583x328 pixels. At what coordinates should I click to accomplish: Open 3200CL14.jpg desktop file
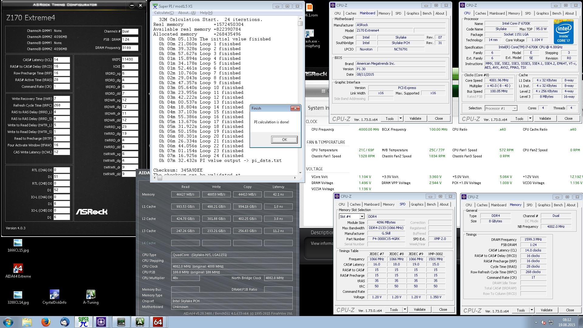(x=18, y=295)
